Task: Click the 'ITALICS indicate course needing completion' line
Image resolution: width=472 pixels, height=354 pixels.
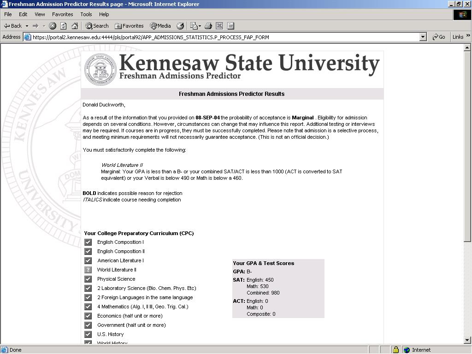Action: [x=132, y=200]
